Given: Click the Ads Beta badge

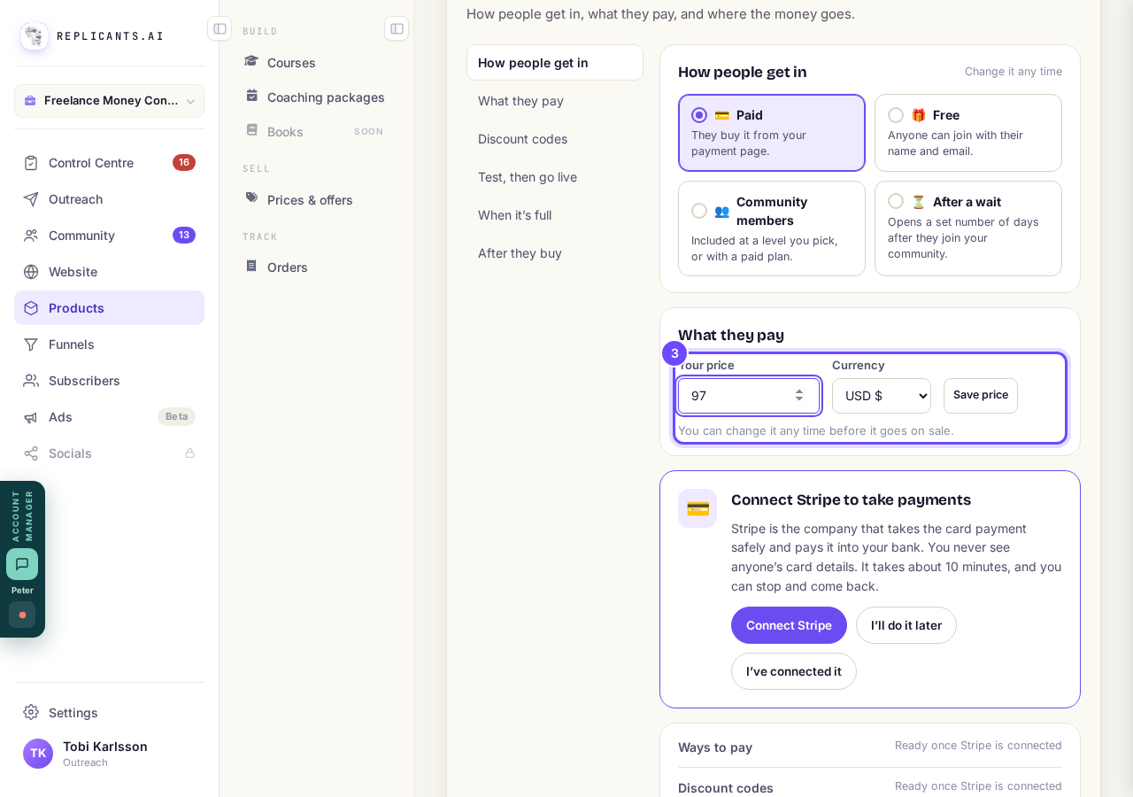Looking at the screenshot, I should (176, 417).
